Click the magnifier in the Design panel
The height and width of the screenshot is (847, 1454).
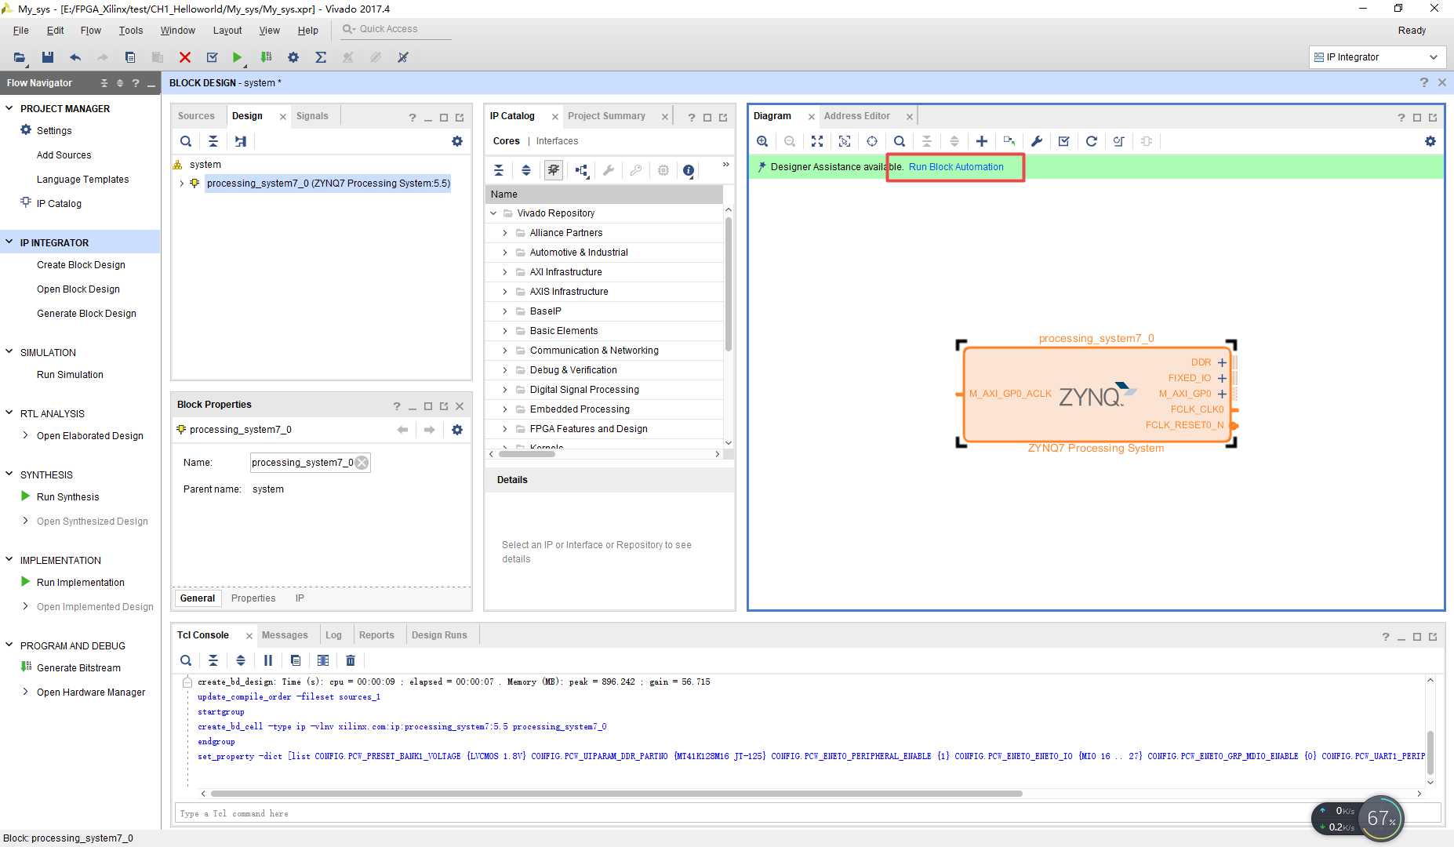click(x=186, y=141)
